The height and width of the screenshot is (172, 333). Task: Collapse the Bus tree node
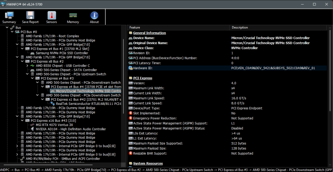(7, 27)
